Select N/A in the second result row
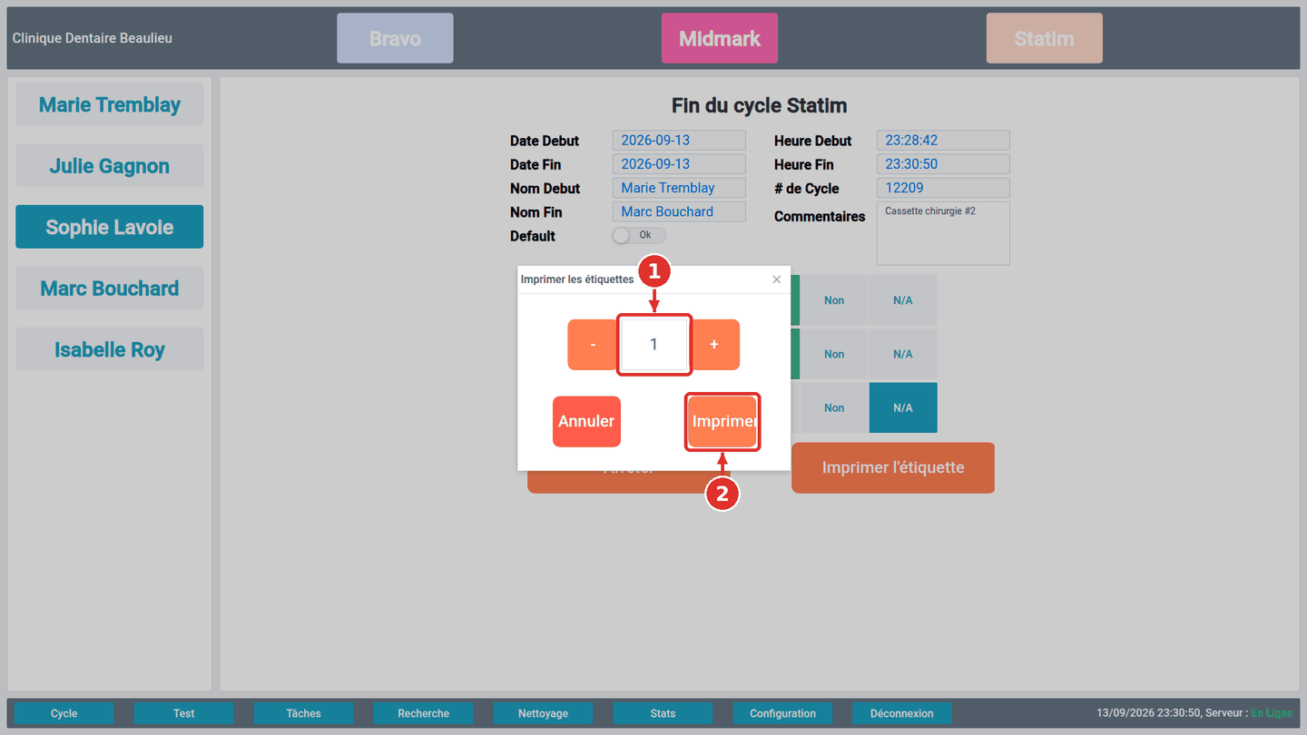This screenshot has height=735, width=1307. click(903, 354)
